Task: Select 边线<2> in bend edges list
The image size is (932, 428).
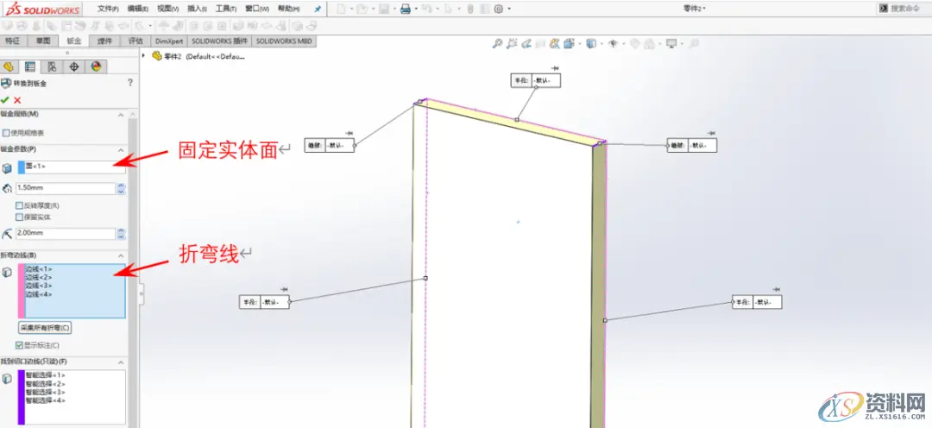Action: click(39, 277)
